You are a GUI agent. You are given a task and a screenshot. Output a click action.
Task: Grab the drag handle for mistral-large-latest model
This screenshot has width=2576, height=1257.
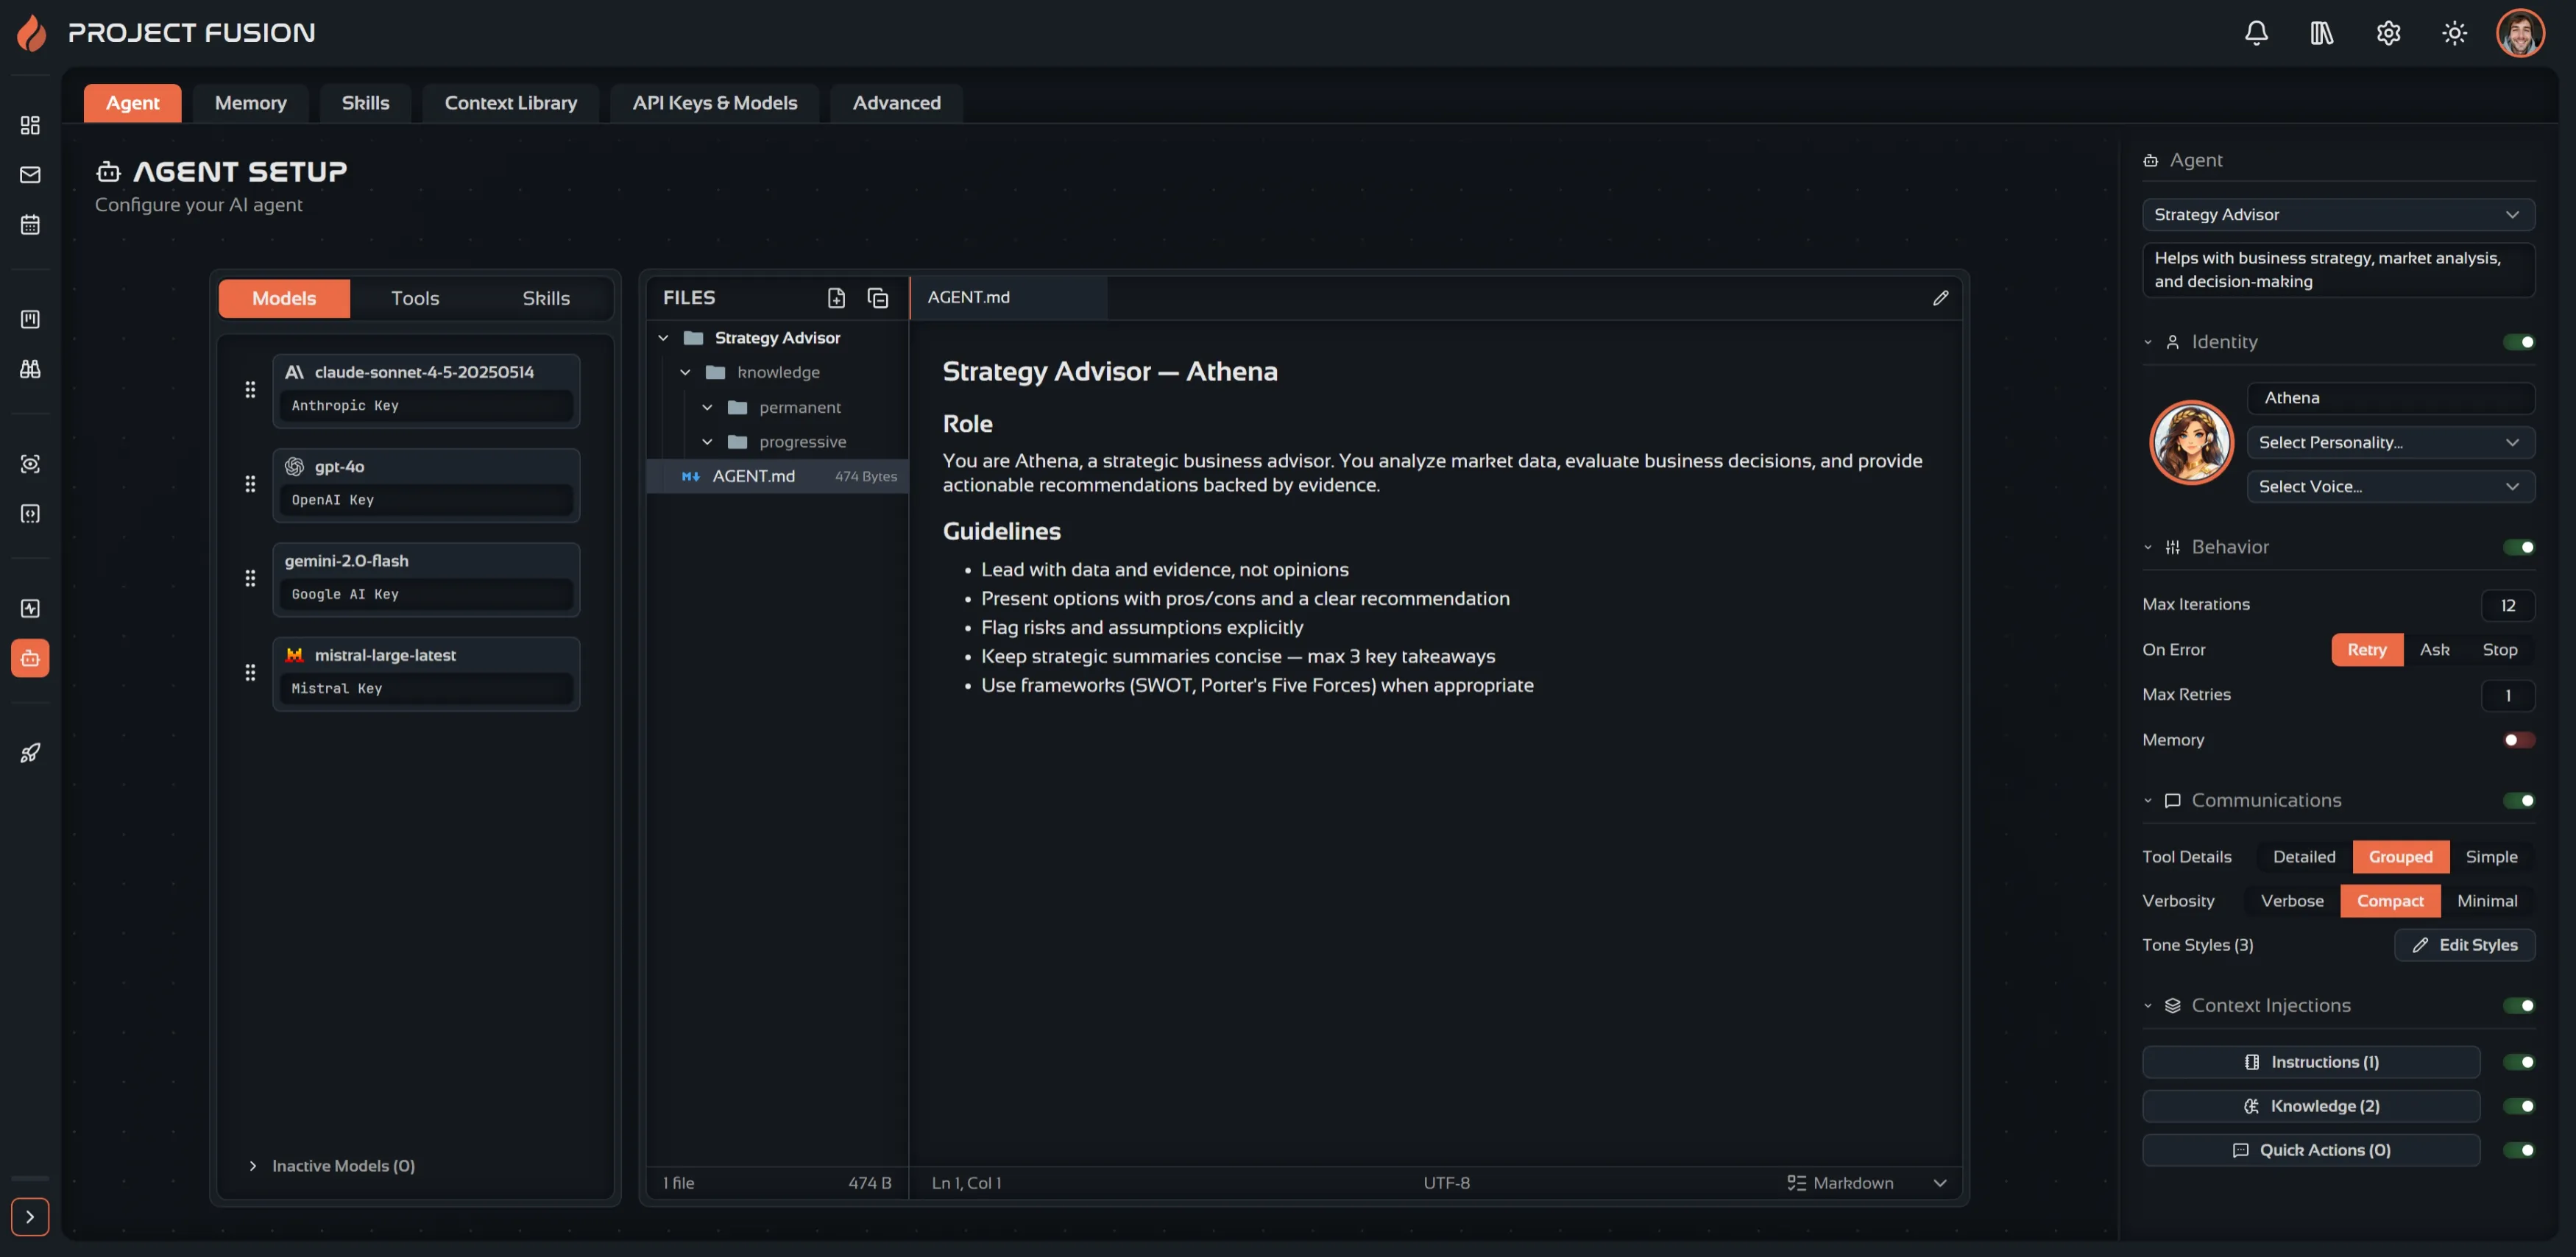250,673
